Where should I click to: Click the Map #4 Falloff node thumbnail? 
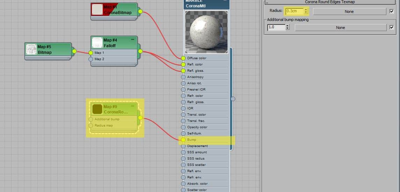coord(97,43)
